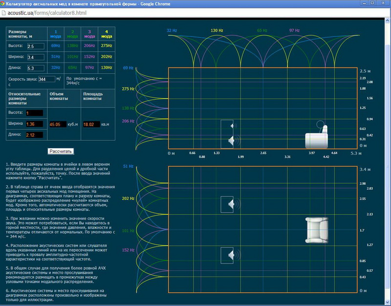Click the Скорость звука field showing 344
The width and height of the screenshot is (391, 306).
click(46, 79)
